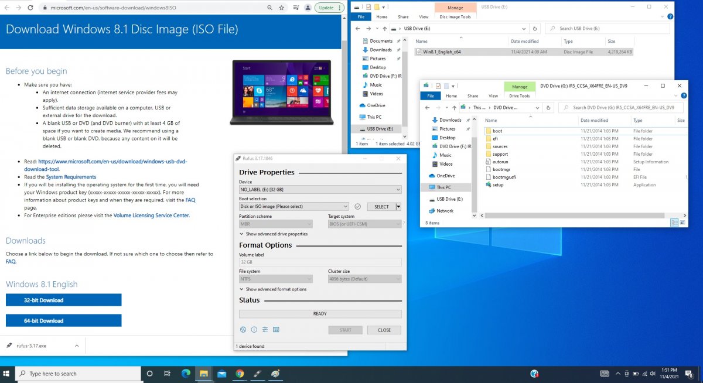Click the Windows taskbar search box
The image size is (703, 383).
(78, 374)
